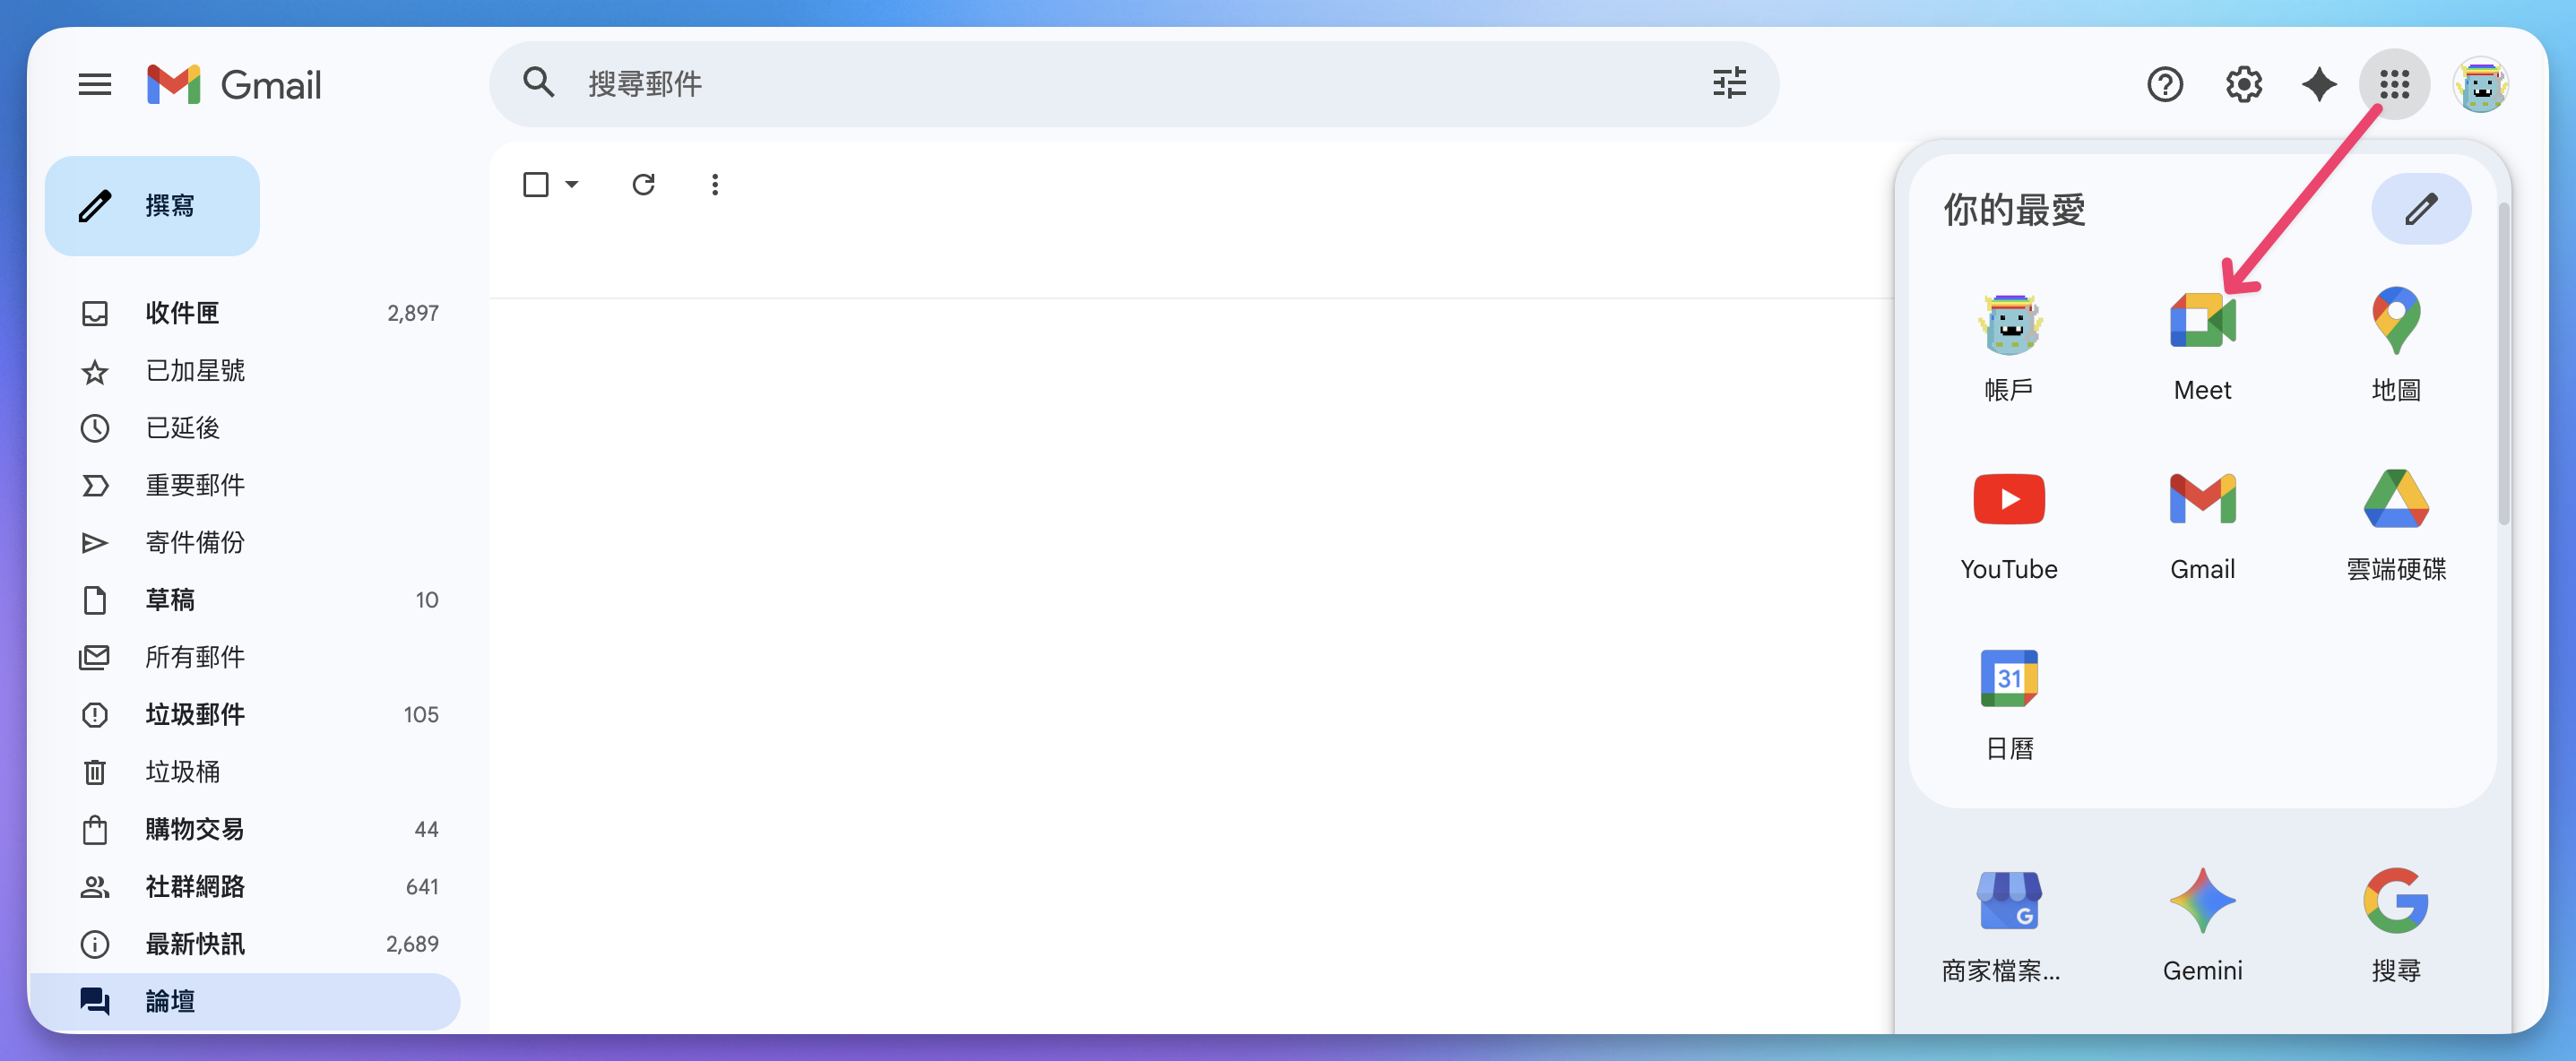
Task: Open Google Maps from apps panel
Action: pyautogui.click(x=2395, y=322)
